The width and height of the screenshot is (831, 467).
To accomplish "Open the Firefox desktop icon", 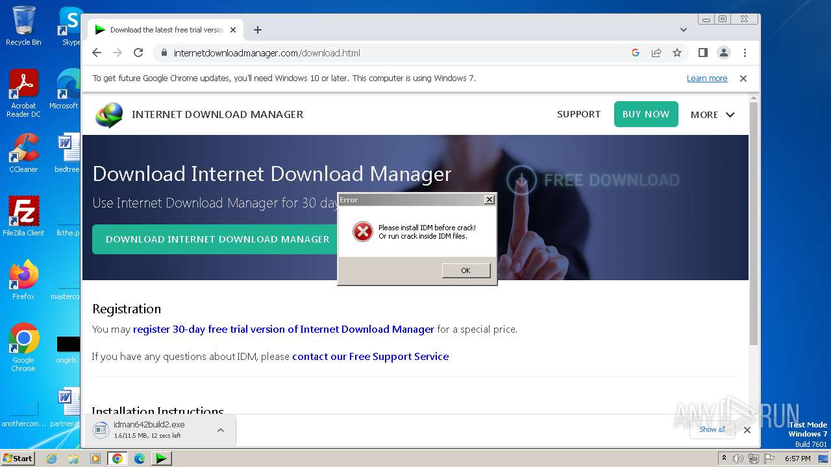I will (x=23, y=280).
